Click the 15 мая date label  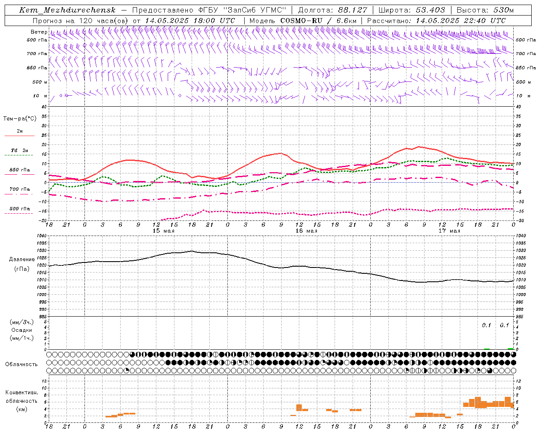(164, 231)
